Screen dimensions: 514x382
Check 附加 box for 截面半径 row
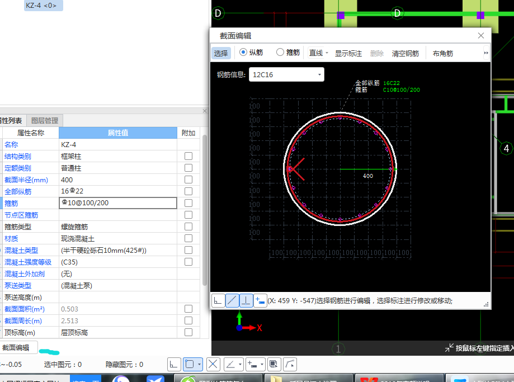(x=188, y=180)
